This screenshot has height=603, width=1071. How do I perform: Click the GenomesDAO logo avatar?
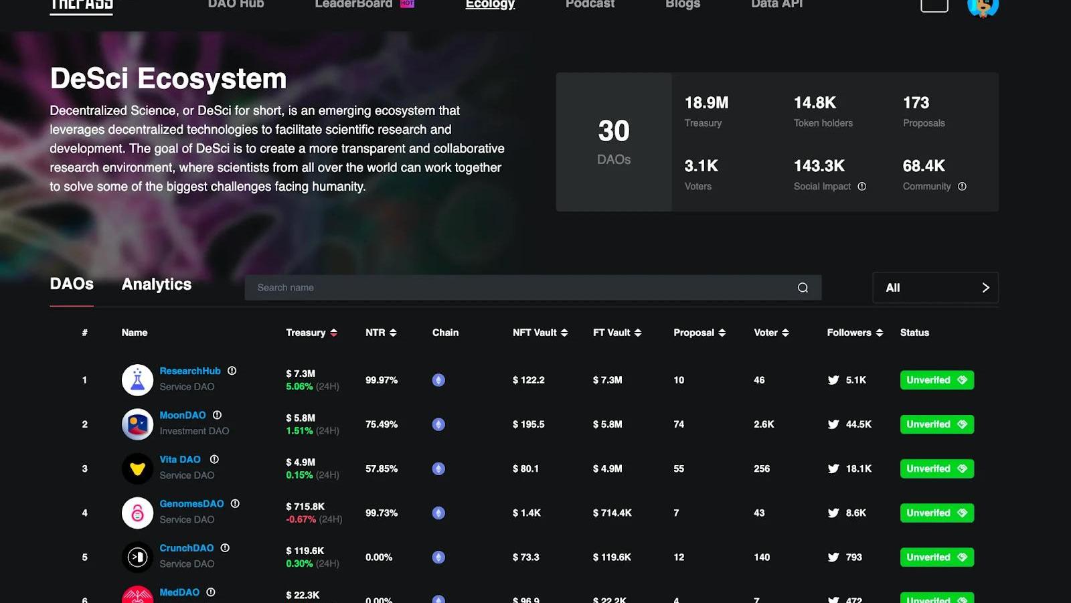137,513
